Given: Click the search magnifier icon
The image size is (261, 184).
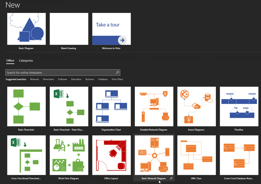Looking at the screenshot, I should coord(117,73).
